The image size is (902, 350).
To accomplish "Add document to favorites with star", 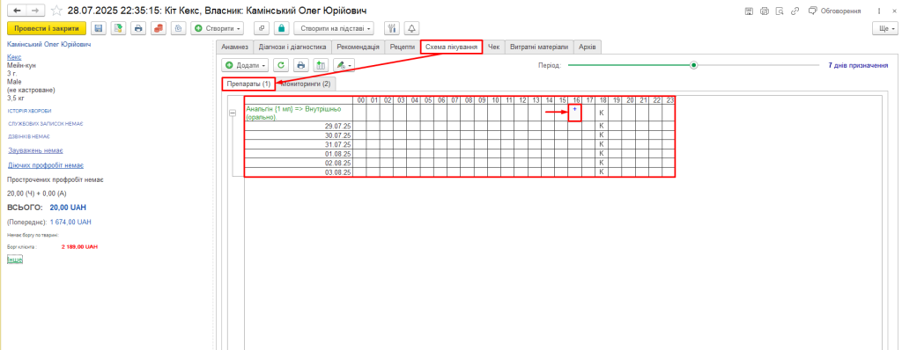I will click(56, 11).
